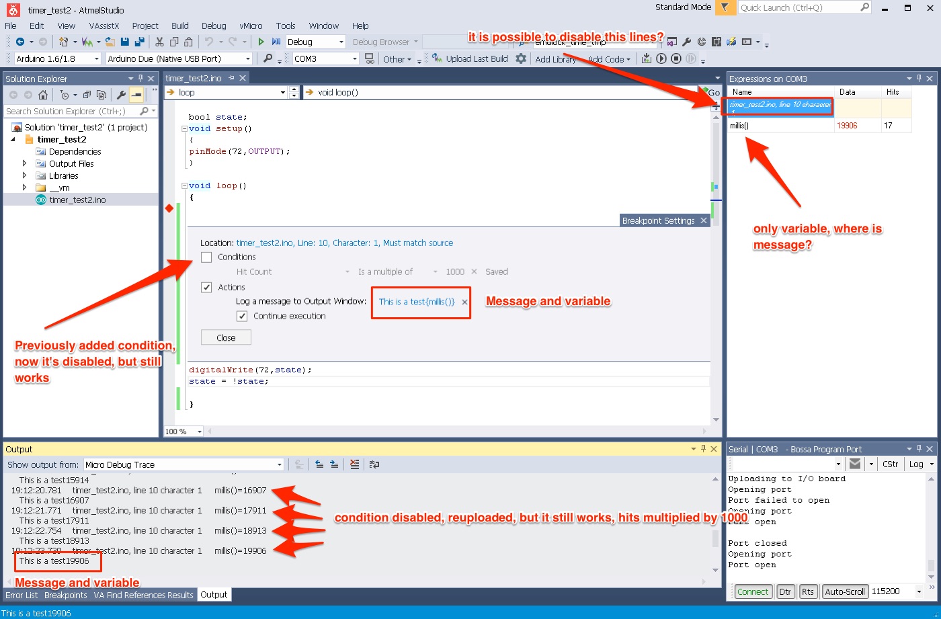Click the This is a test{millis()} message
This screenshot has width=941, height=619.
(417, 302)
